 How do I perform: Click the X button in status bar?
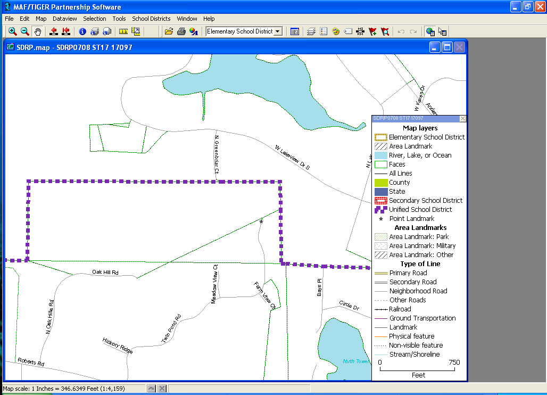click(x=162, y=389)
